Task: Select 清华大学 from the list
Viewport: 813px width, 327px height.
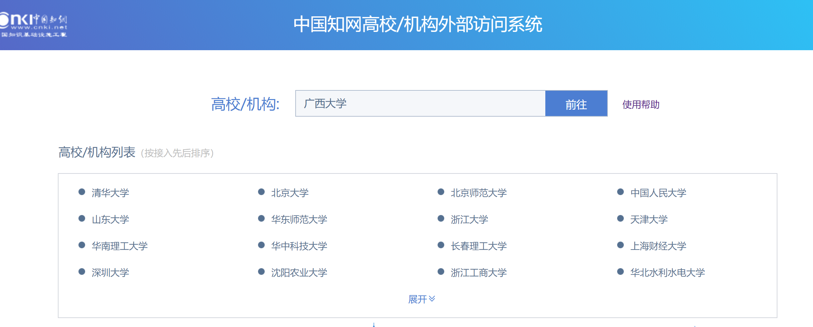Action: [x=110, y=193]
